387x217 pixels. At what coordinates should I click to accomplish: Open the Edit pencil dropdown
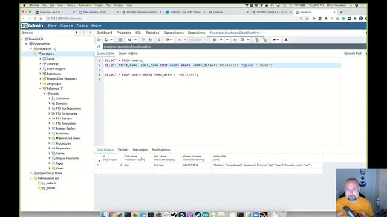click(169, 40)
